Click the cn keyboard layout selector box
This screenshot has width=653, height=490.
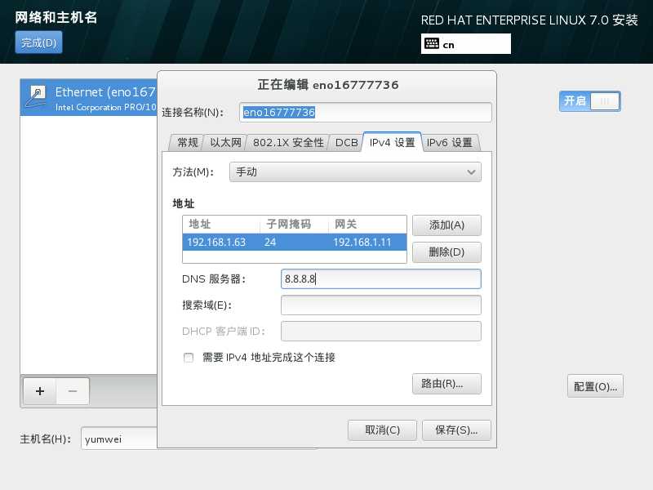[x=465, y=44]
